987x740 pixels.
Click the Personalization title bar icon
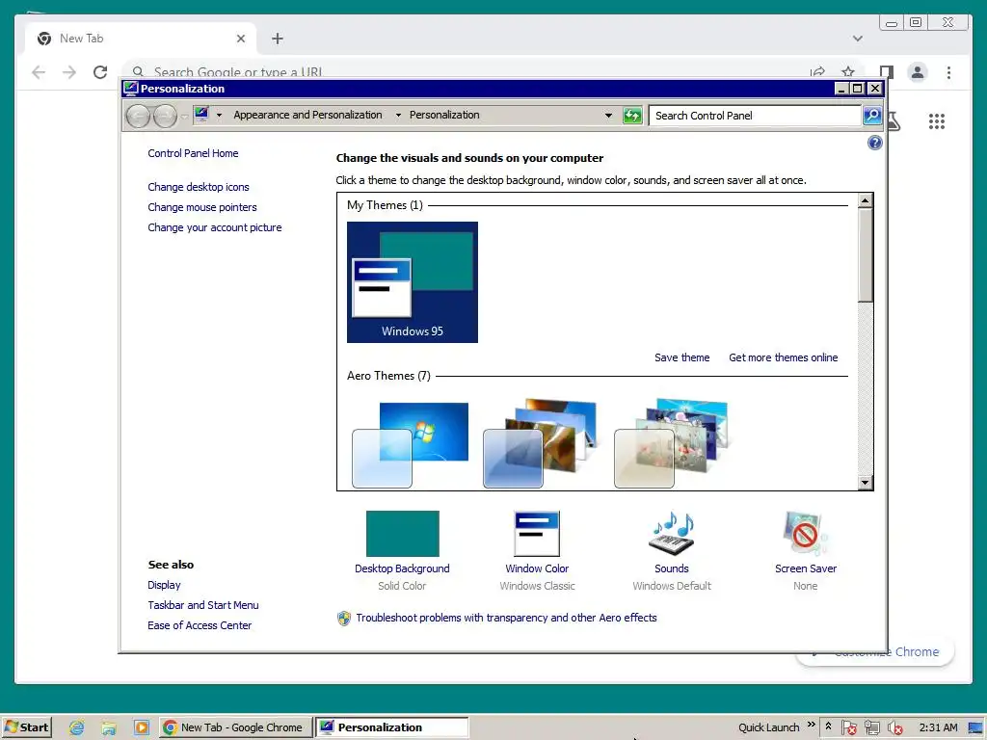coord(131,88)
